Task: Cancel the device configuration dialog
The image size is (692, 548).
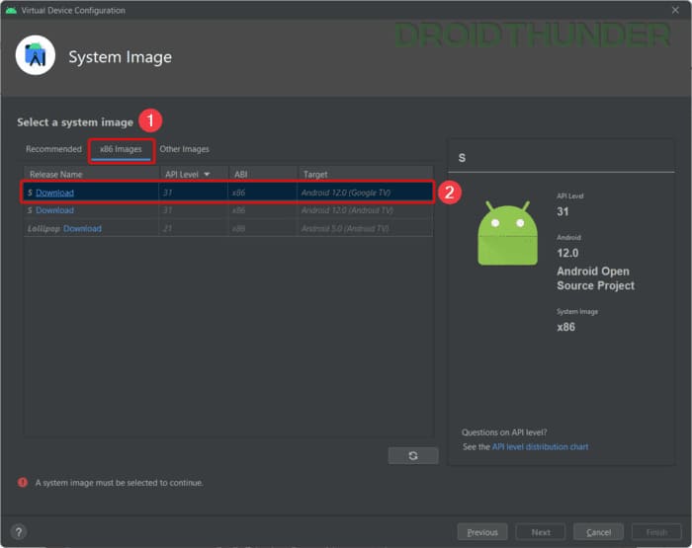Action: (598, 532)
